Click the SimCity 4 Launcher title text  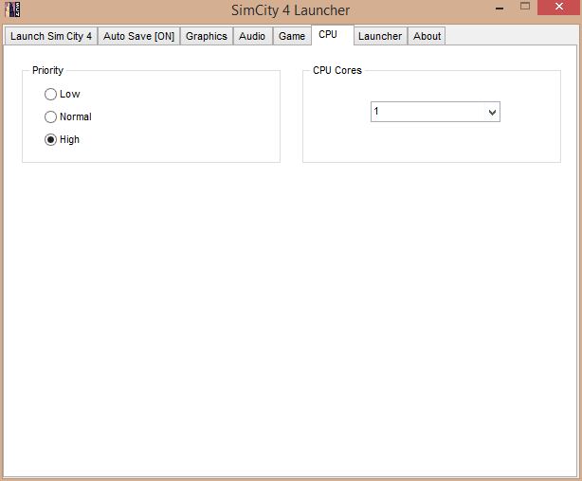291,10
